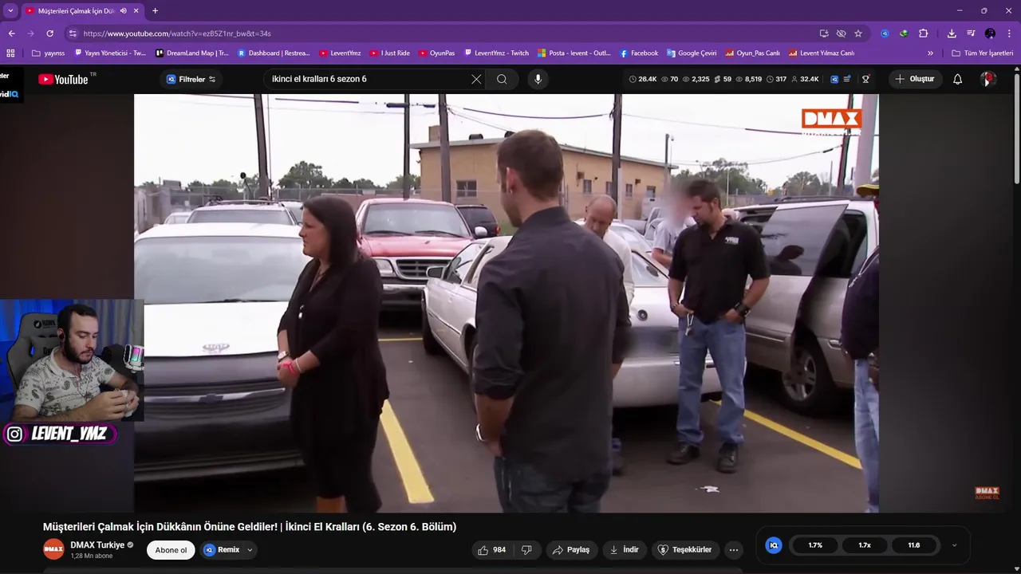Open Tüm Yer İşaretleri folder
Screen dimensions: 1021x574
pyautogui.click(x=982, y=53)
